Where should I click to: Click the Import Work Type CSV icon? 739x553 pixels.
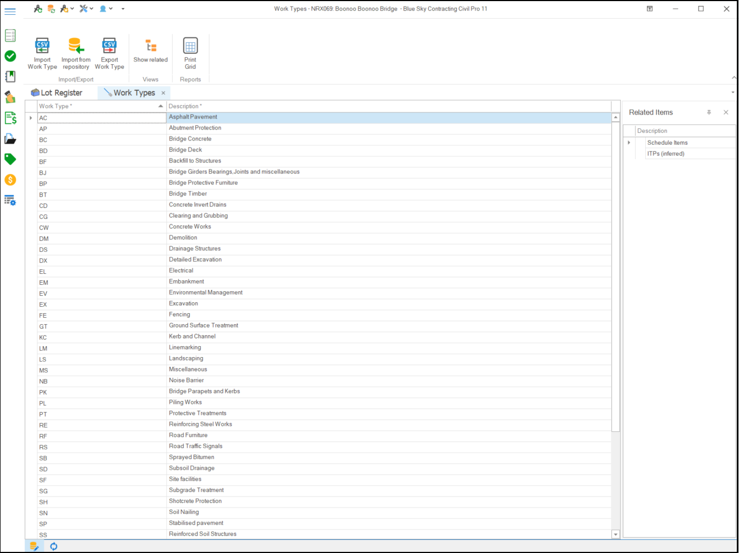click(x=42, y=46)
